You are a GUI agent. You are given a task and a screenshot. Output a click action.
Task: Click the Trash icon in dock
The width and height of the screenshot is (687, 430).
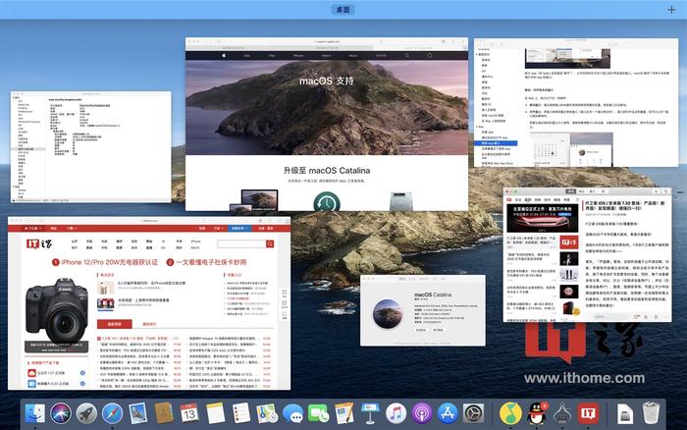click(x=651, y=413)
